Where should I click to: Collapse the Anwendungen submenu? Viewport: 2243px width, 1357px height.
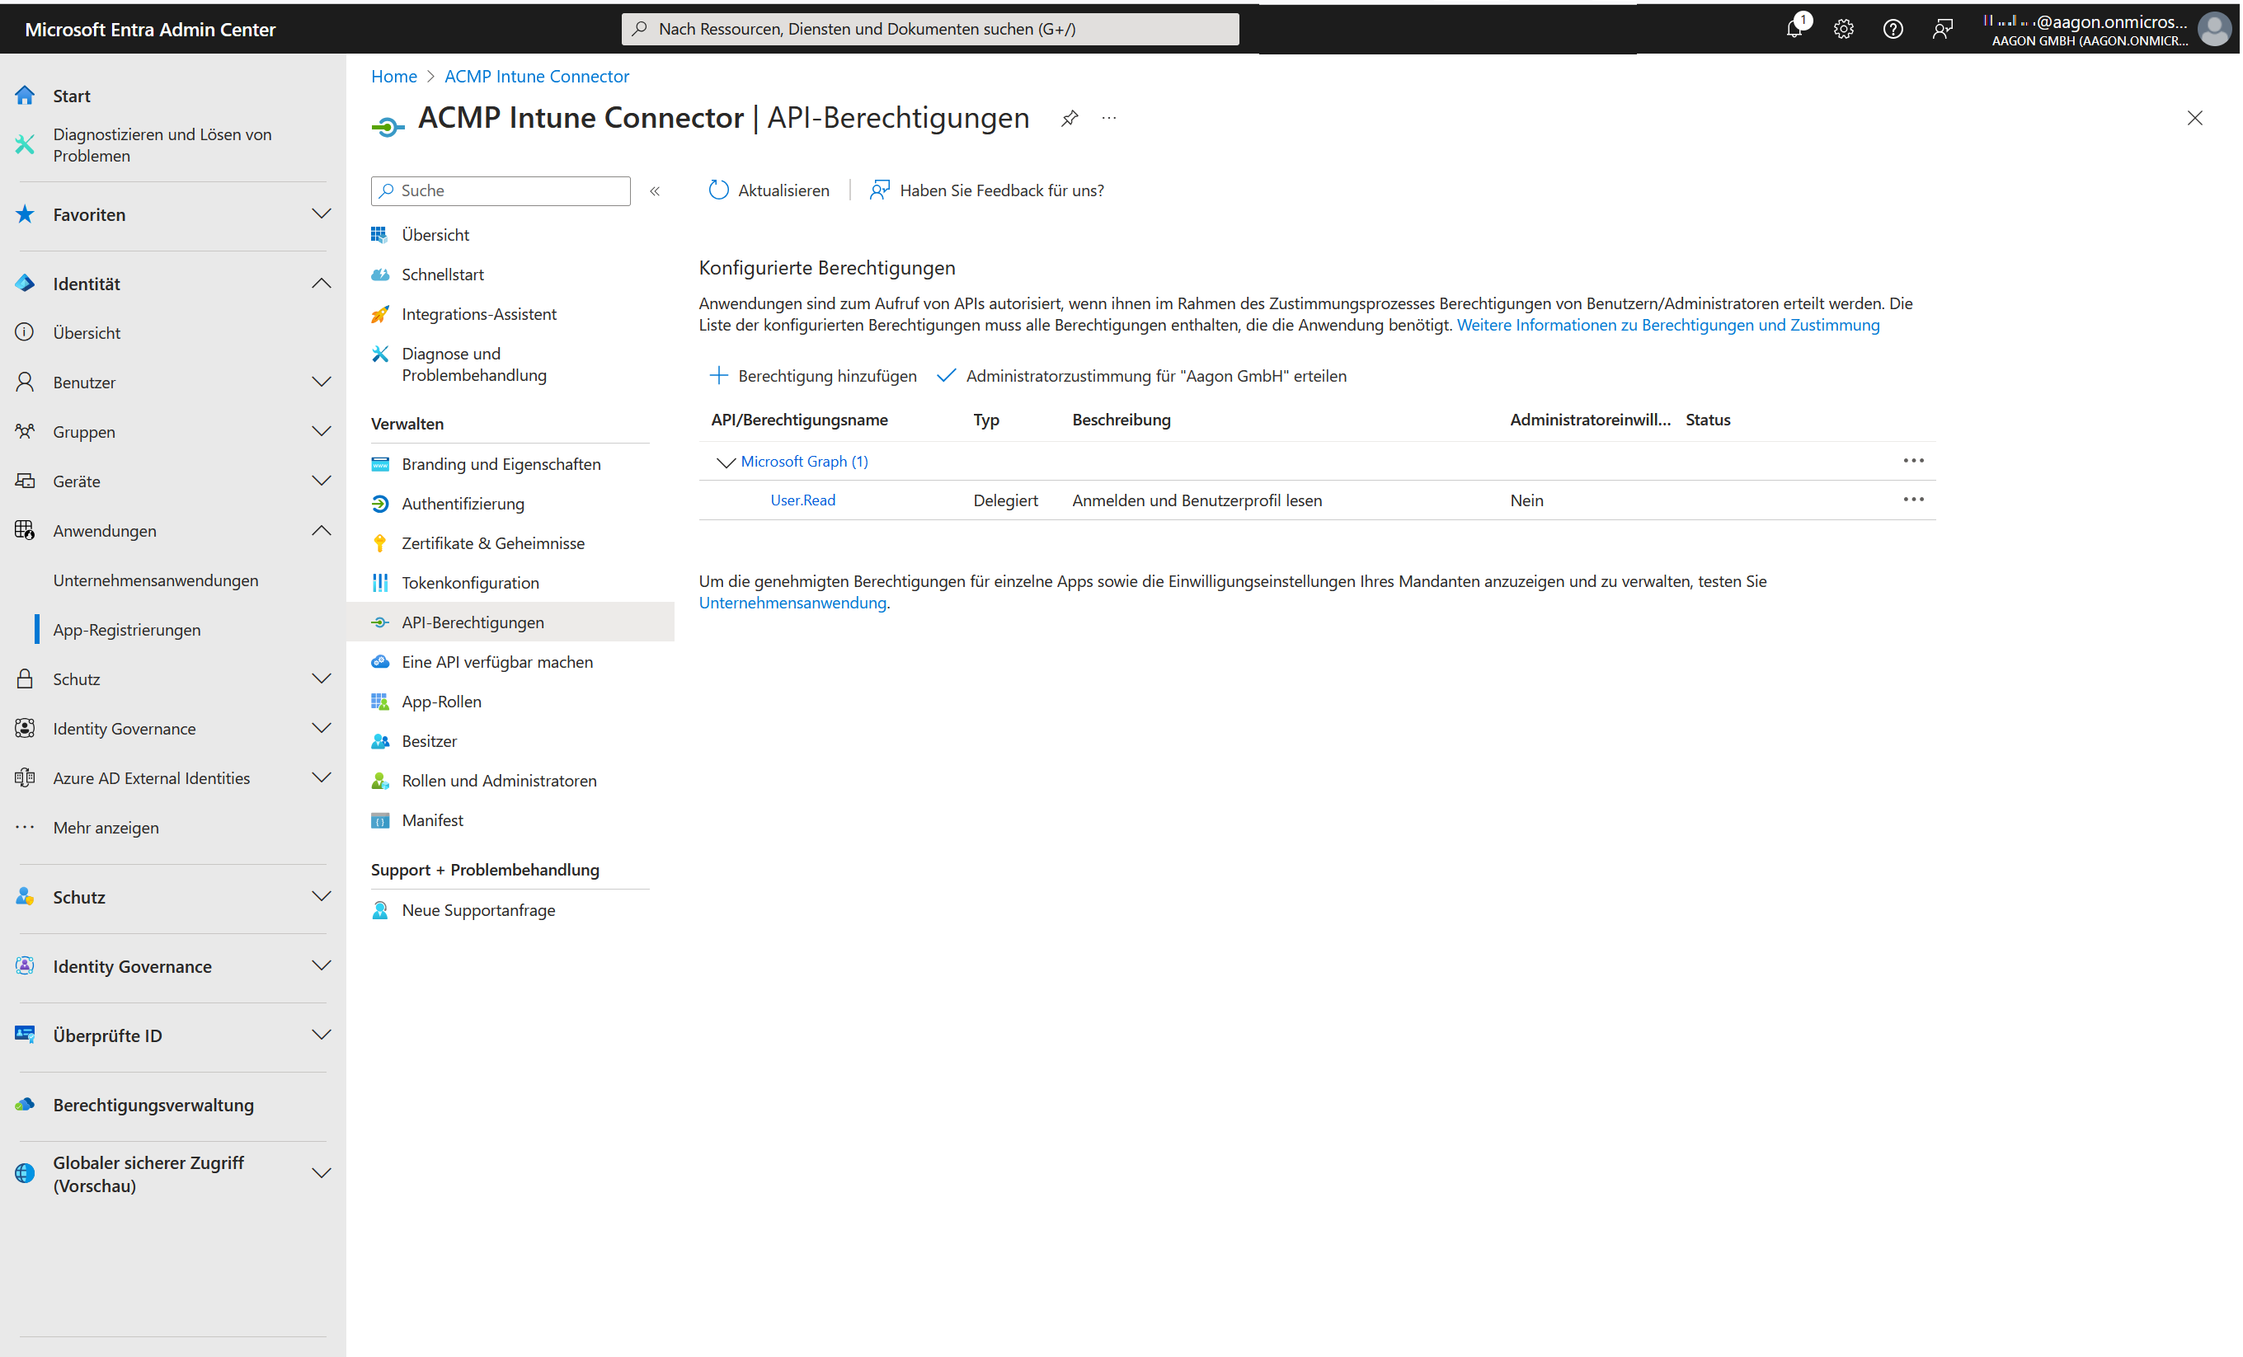click(321, 531)
